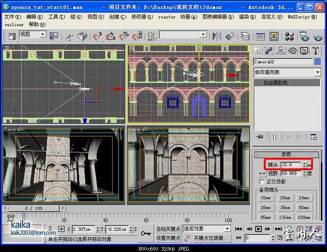Click the Quick Render teapot icon
Viewport: 327px width, 252px height.
pos(318,37)
